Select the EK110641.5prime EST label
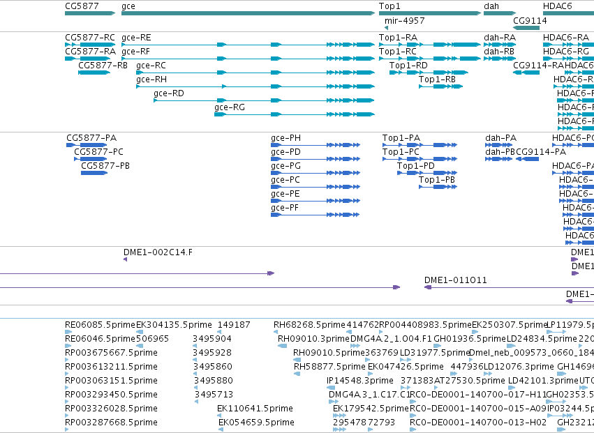The width and height of the screenshot is (594, 433). coord(255,409)
